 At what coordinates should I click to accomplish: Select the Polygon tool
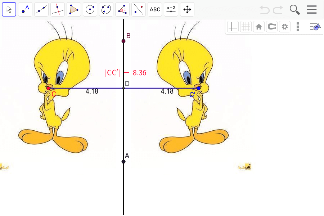(74, 9)
